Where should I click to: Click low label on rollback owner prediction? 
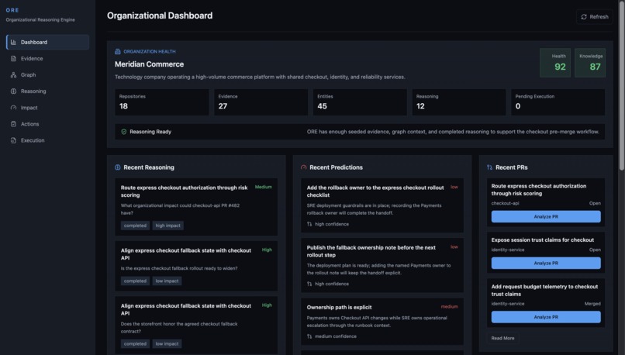point(454,187)
